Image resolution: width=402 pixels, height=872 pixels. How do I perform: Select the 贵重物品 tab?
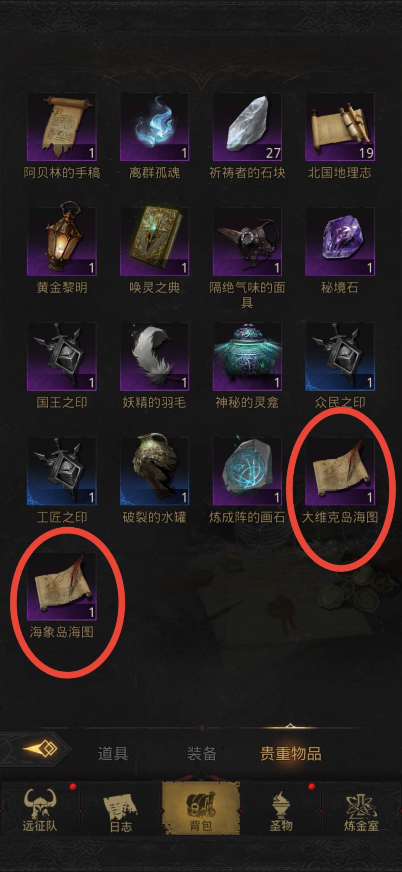point(290,753)
